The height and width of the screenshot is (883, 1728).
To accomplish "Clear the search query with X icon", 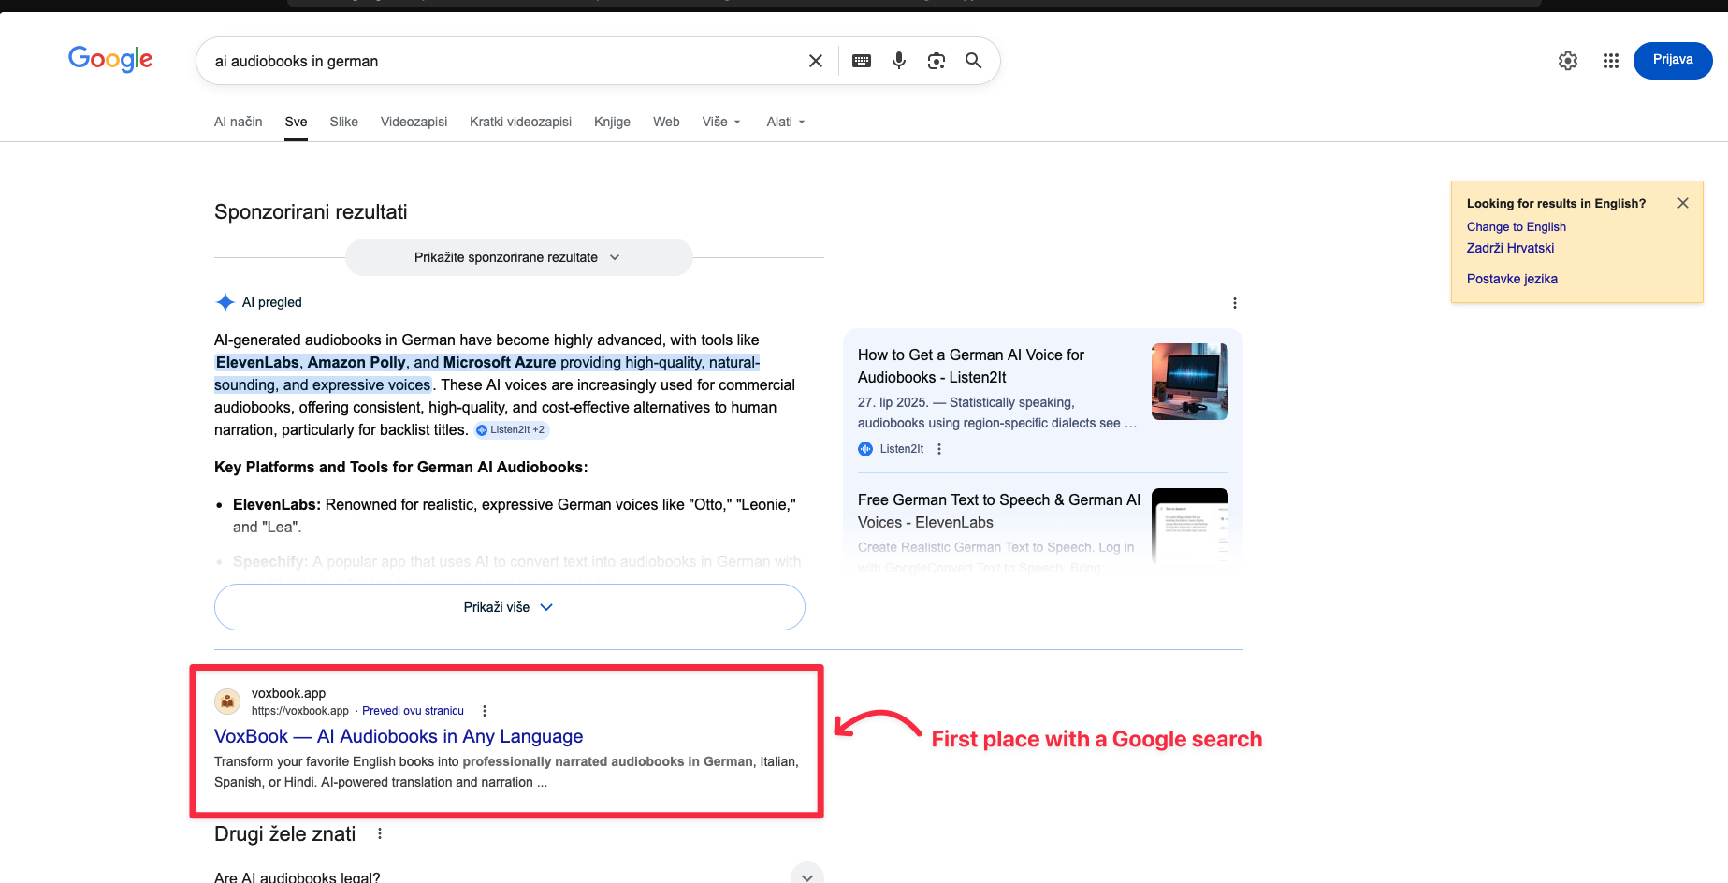I will (816, 61).
